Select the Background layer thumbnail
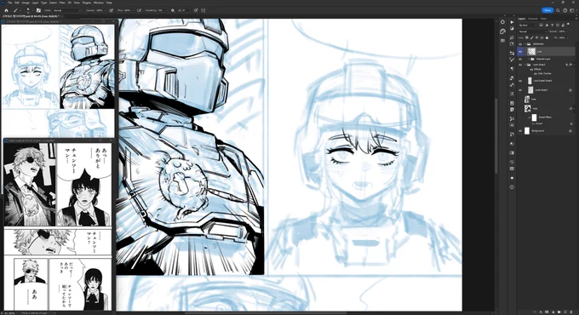 coord(527,131)
